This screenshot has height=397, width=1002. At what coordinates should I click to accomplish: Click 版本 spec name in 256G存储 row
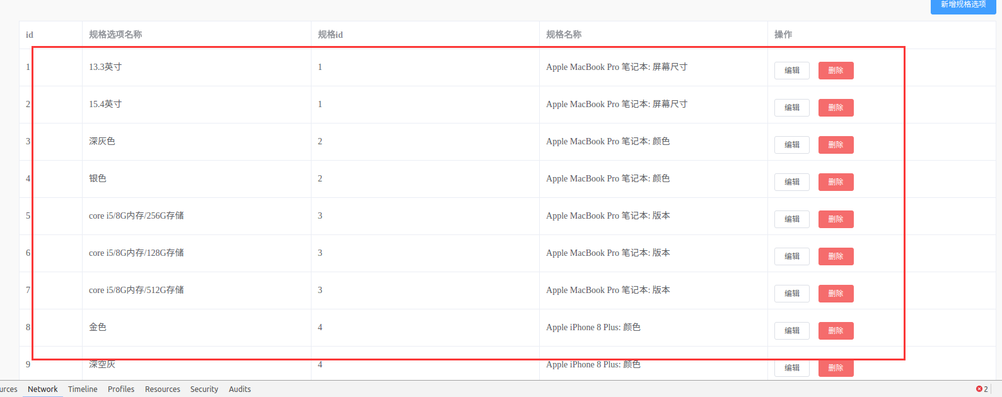(x=608, y=216)
